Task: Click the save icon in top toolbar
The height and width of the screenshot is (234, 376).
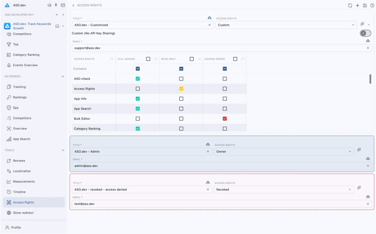Action: pyautogui.click(x=365, y=5)
